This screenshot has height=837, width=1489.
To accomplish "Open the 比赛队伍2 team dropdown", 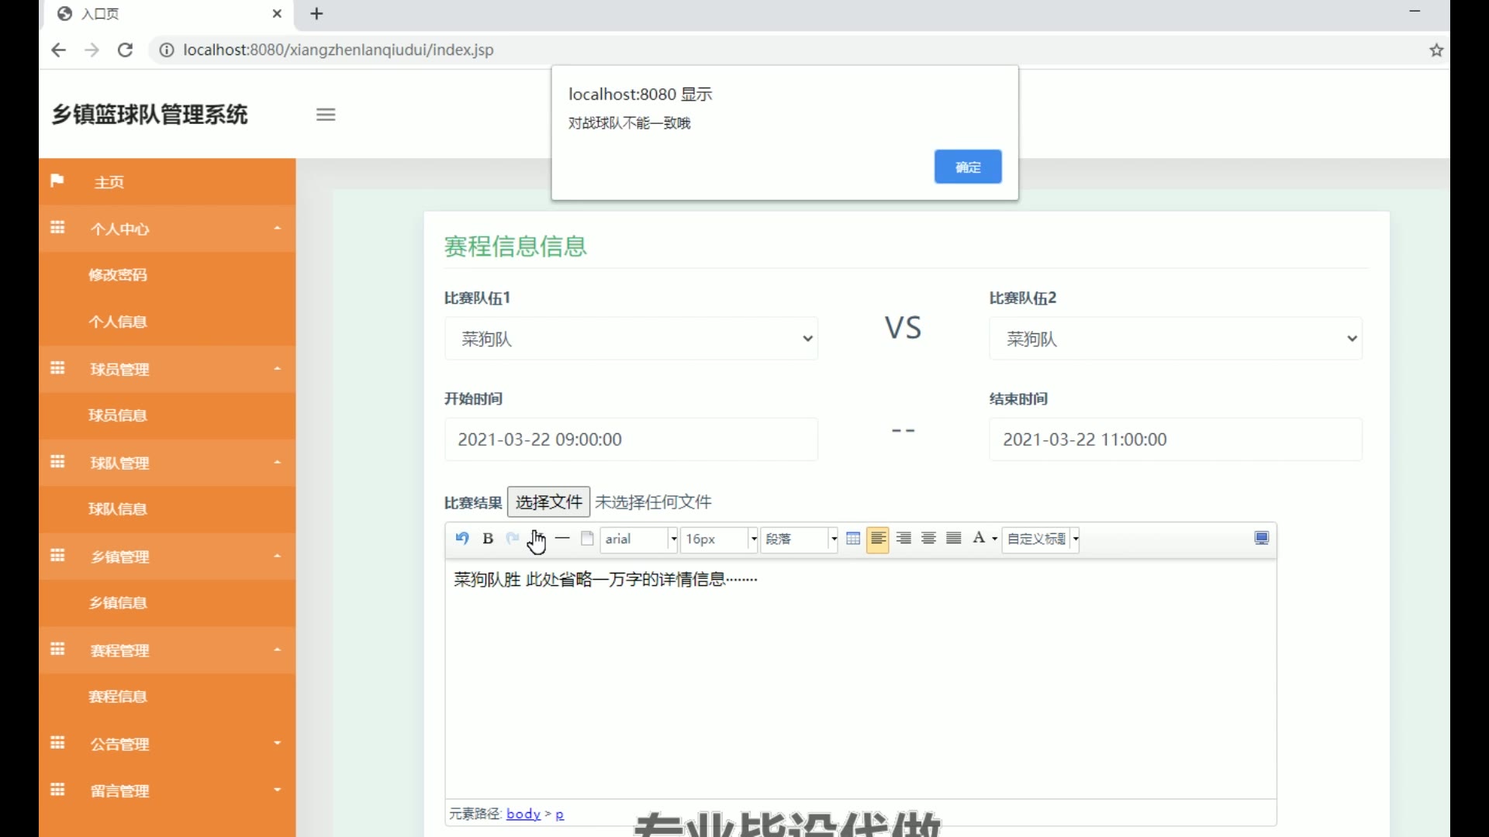I will pos(1175,339).
